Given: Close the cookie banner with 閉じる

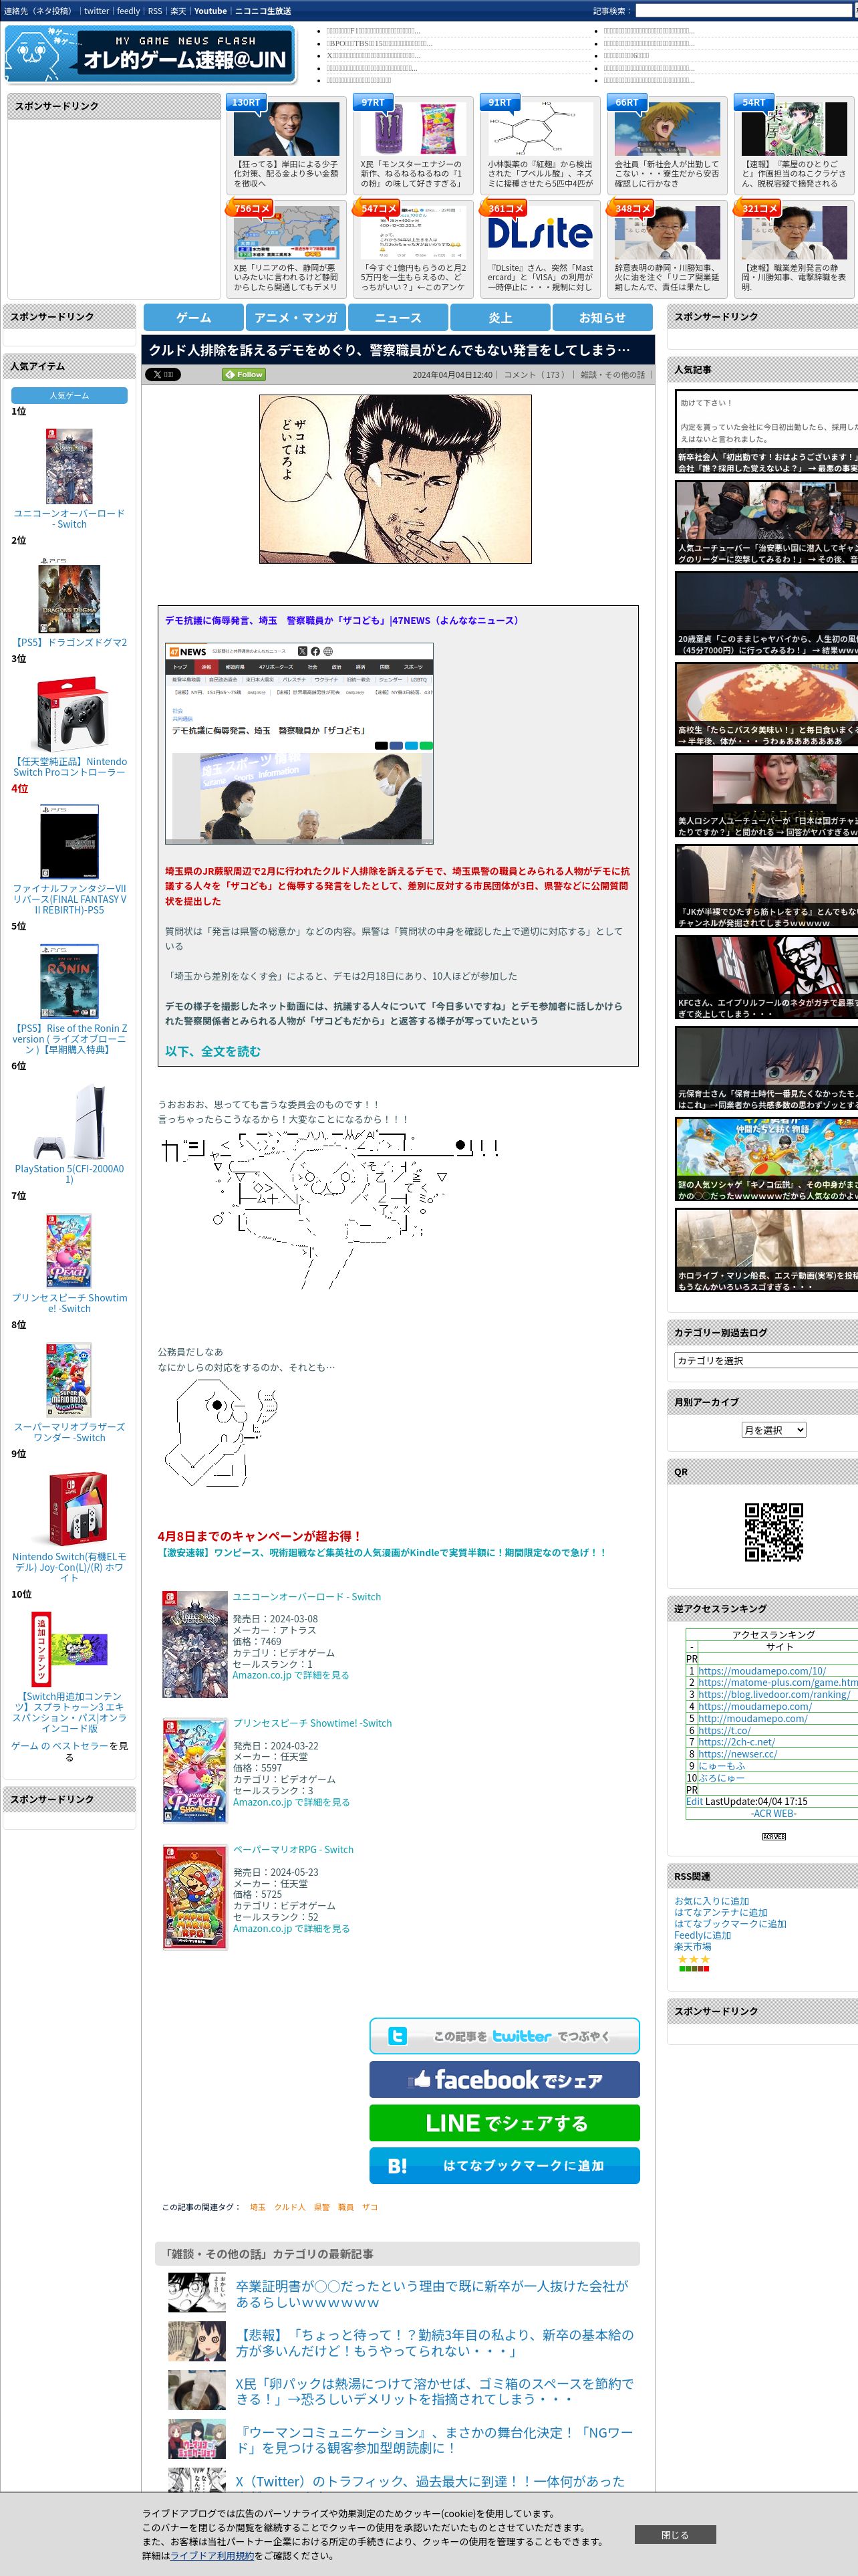Looking at the screenshot, I should pyautogui.click(x=674, y=2535).
